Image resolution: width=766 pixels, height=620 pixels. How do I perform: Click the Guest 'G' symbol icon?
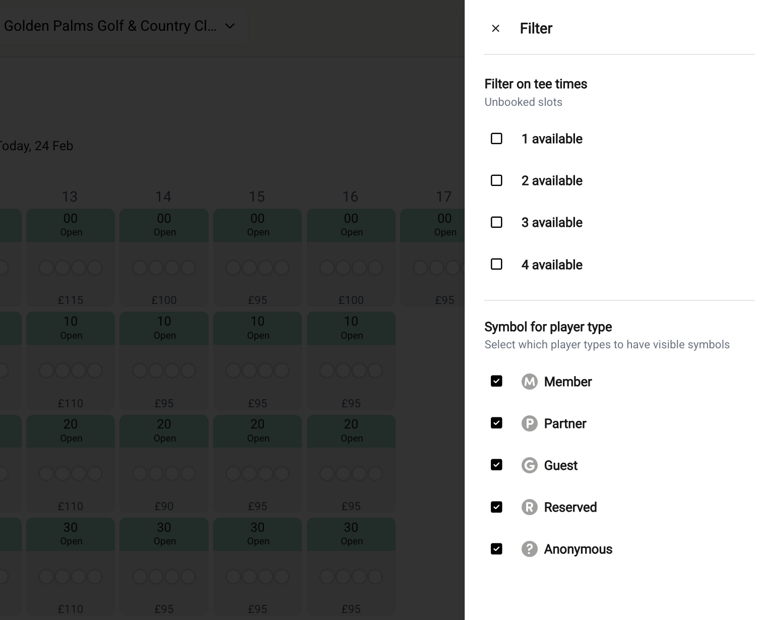pyautogui.click(x=529, y=465)
